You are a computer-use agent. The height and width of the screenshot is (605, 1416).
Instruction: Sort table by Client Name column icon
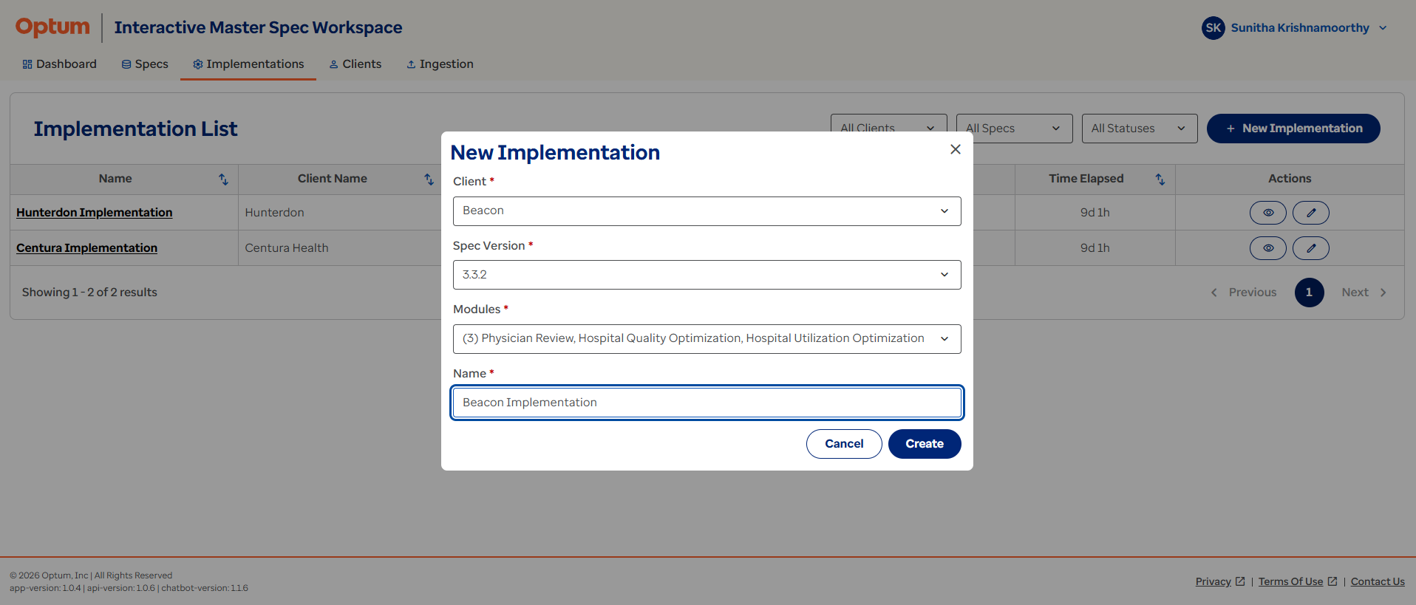tap(429, 180)
